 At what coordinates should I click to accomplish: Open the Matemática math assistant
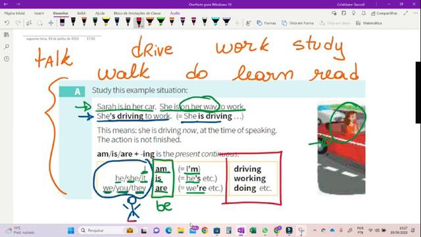[x=368, y=24]
